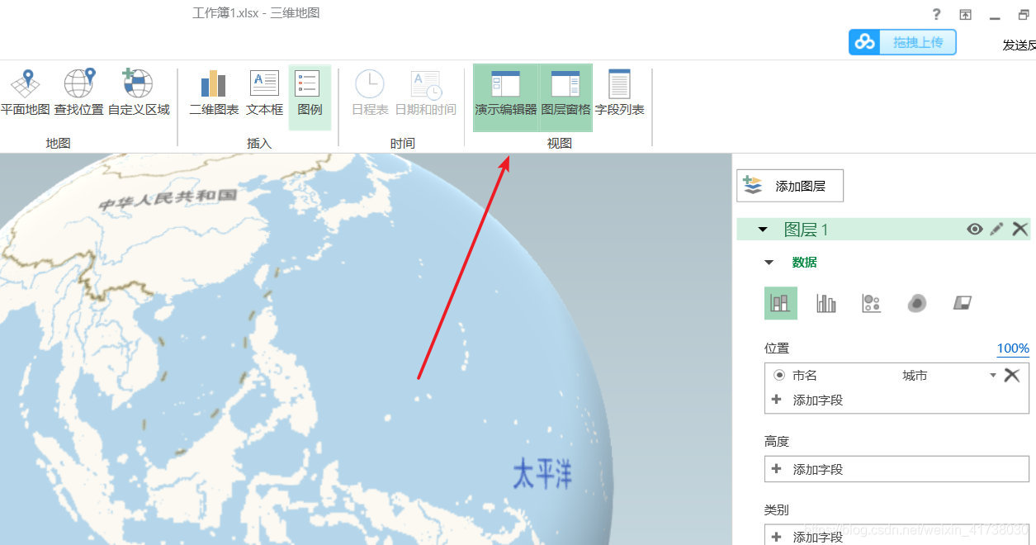This screenshot has height=545, width=1036.
Task: Click the 太平洋 label on the globe
Action: (x=542, y=474)
